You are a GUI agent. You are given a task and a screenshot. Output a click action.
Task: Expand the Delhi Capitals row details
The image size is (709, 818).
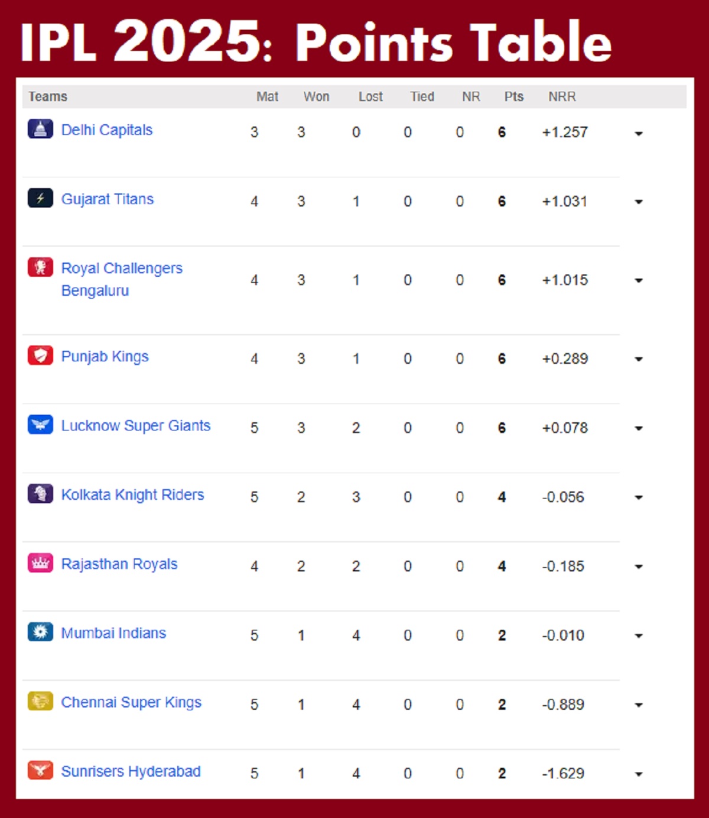coord(638,134)
